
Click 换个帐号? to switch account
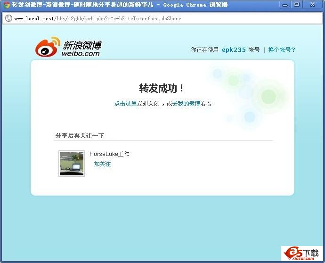point(282,50)
